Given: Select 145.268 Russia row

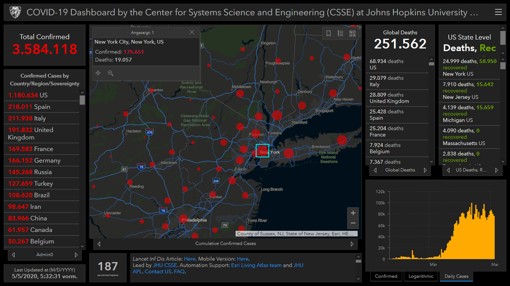Looking at the screenshot, I should point(42,172).
